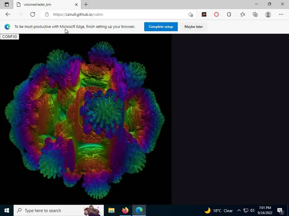Click the Microsoft Edge logo in banner
Screen dimensions: 289x216
(x=7, y=27)
